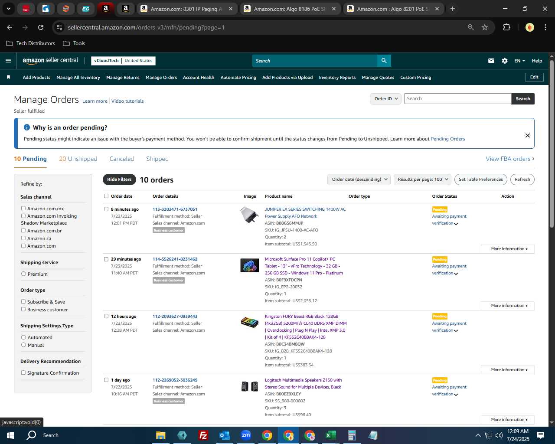Click in the order search input field
Image resolution: width=555 pixels, height=444 pixels.
458,99
